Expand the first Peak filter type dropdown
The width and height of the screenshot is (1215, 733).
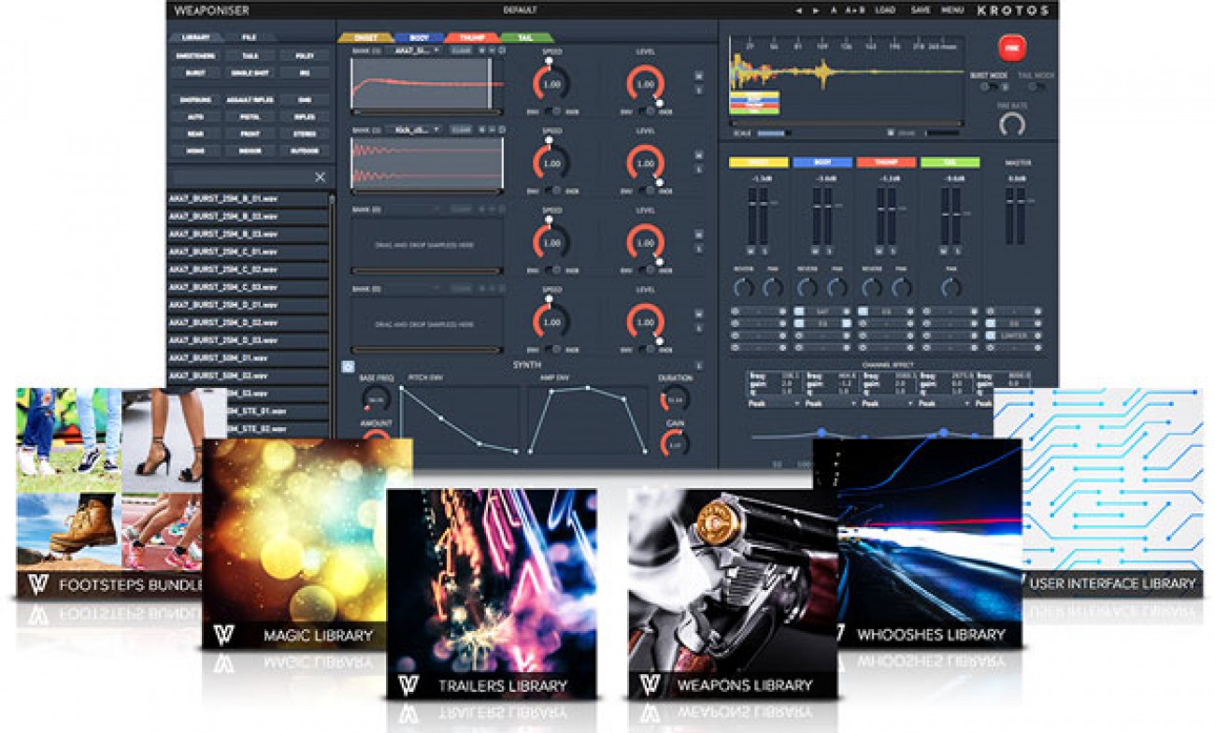773,403
